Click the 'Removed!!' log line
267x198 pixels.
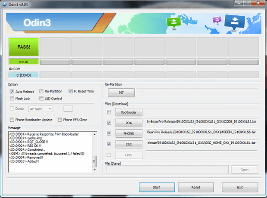coord(26,158)
